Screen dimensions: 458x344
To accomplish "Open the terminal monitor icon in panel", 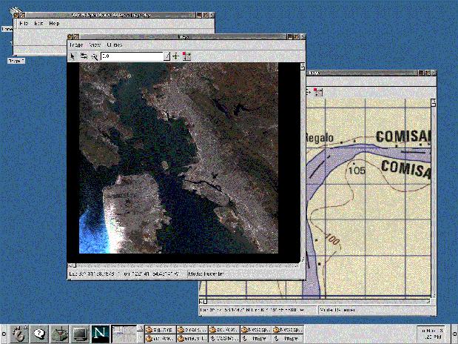I will [x=79, y=334].
